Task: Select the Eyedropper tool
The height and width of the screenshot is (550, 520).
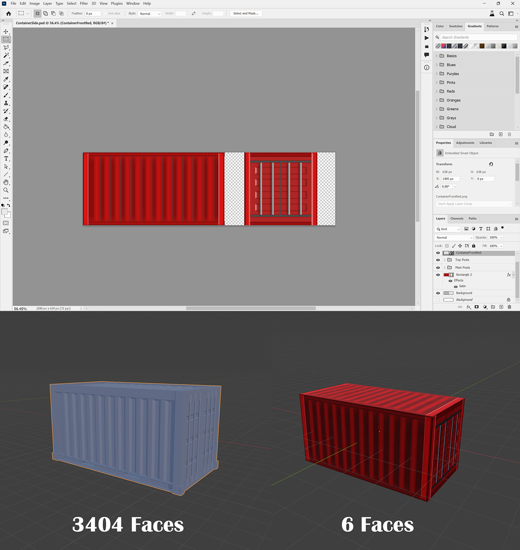Action: tap(6, 79)
